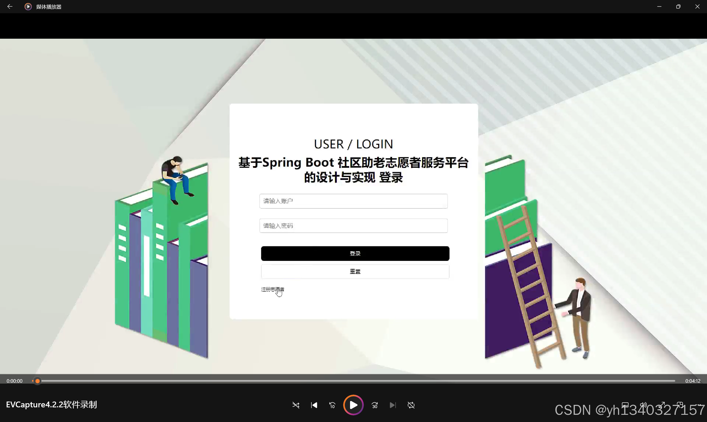Open subtitles and captions menu

(x=625, y=405)
